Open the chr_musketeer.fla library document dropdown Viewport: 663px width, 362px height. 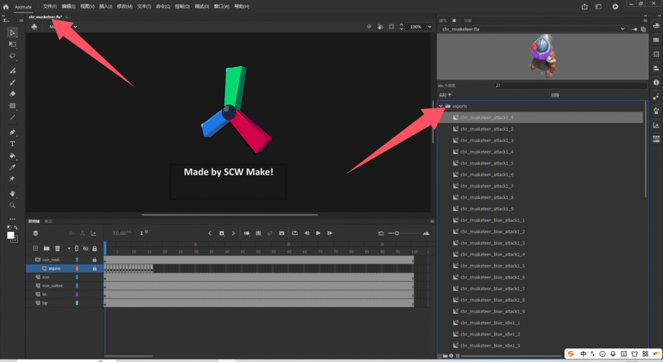[x=622, y=29]
